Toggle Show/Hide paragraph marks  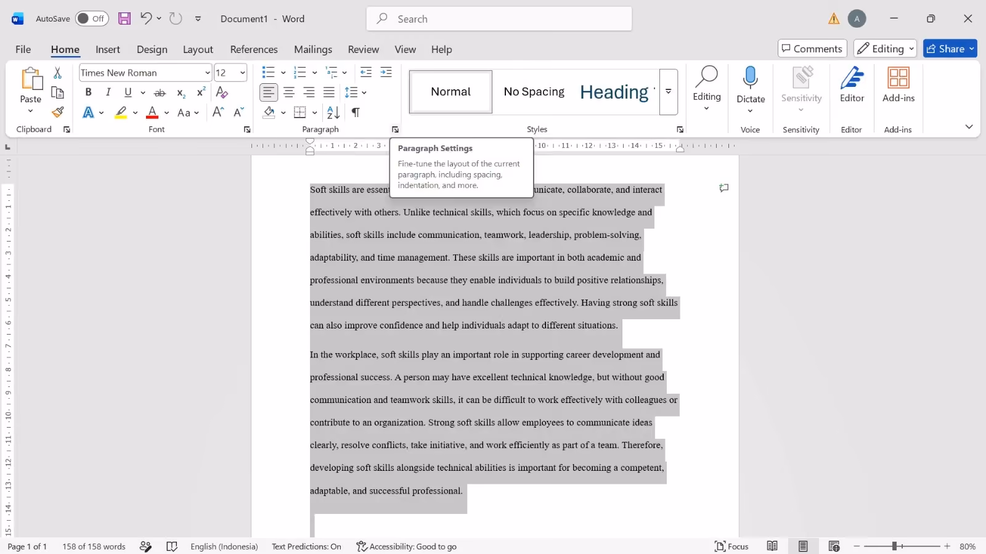[x=356, y=112]
